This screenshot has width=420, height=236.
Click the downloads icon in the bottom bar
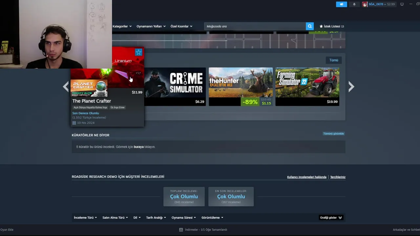coord(181,230)
